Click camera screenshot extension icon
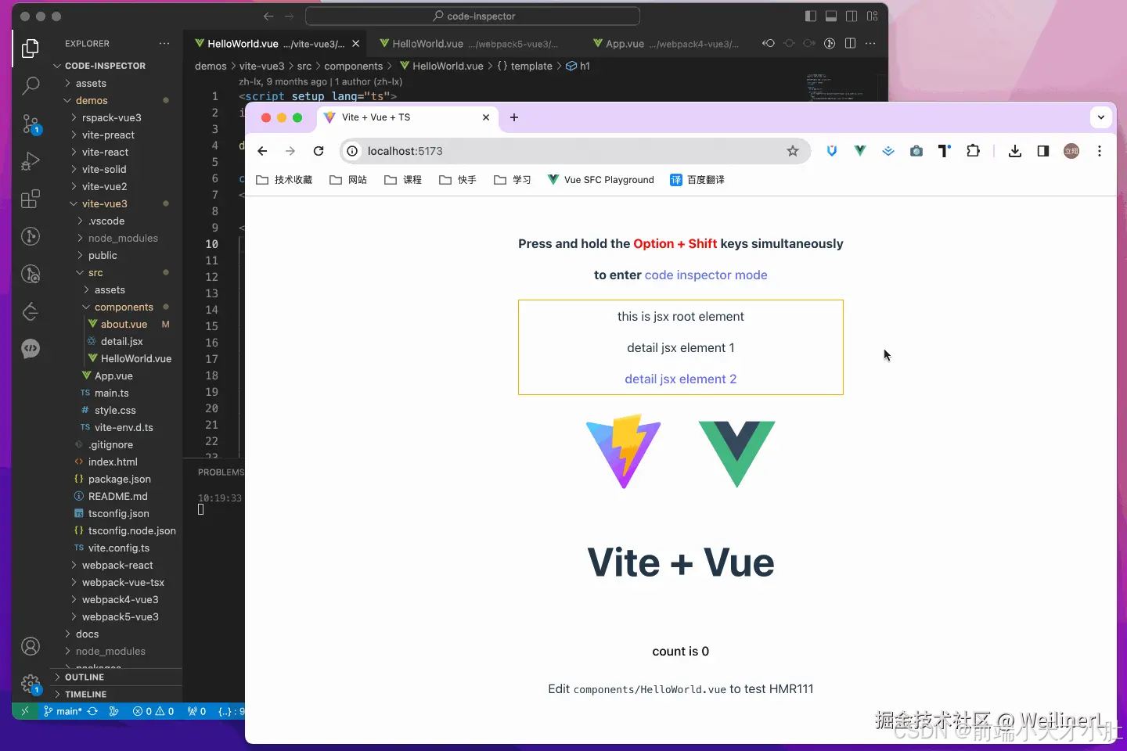Viewport: 1127px width, 751px height. coord(916,151)
